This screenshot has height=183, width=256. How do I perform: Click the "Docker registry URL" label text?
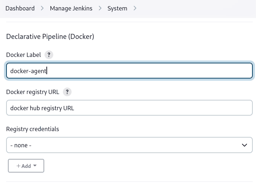[33, 92]
